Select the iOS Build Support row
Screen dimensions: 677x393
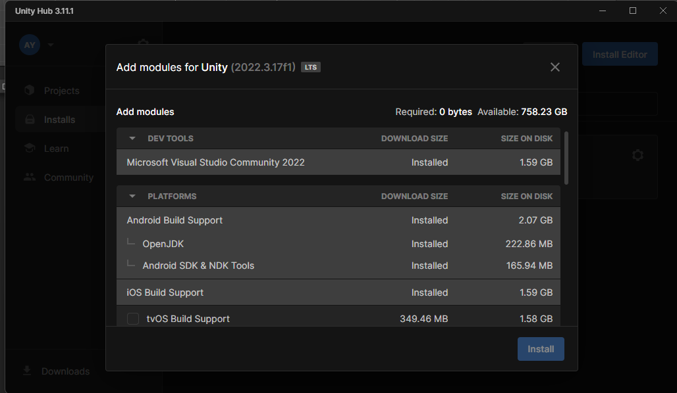[338, 292]
